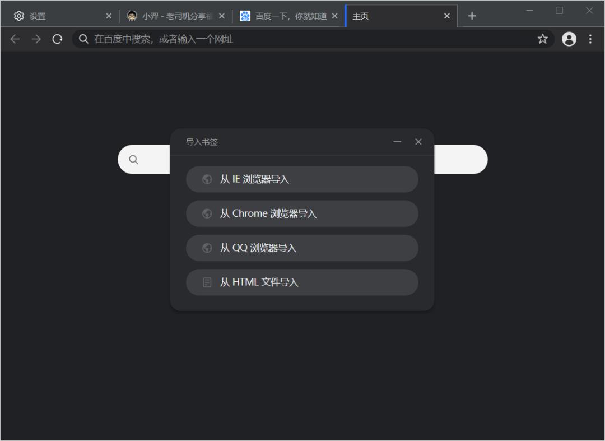This screenshot has height=441, width=605.
Task: Reload the page with refresh icon
Action: click(x=57, y=39)
